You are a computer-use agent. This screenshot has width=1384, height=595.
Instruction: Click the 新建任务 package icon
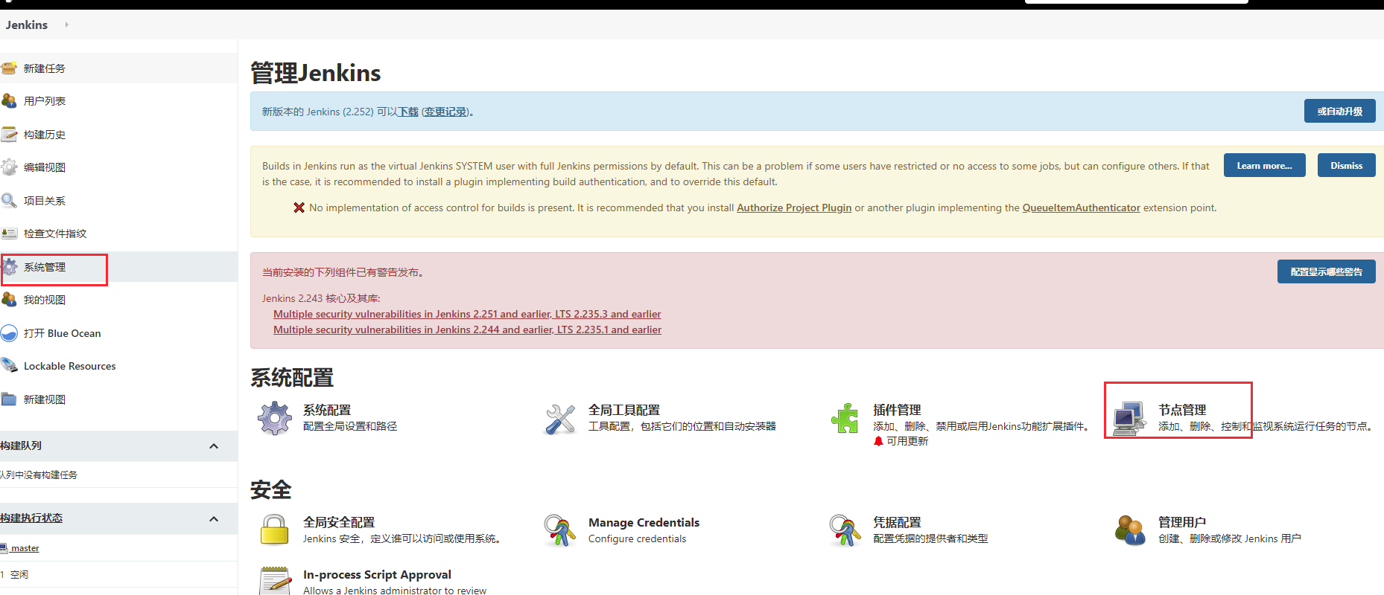point(9,68)
